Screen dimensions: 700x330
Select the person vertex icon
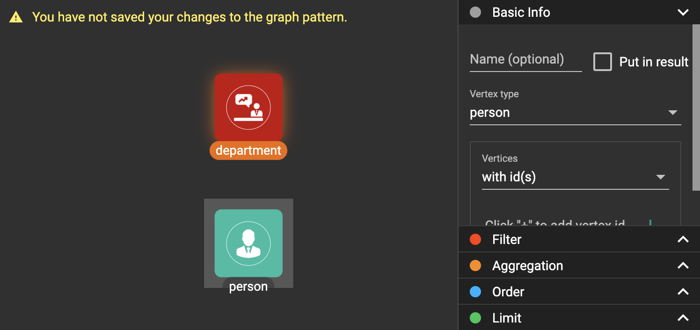coord(248,243)
